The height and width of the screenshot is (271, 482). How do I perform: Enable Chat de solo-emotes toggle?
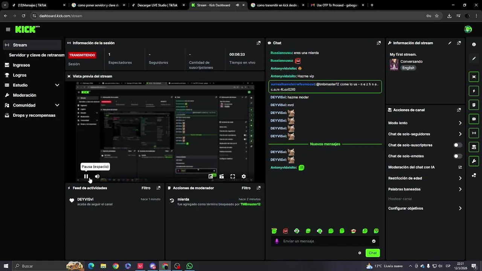click(x=458, y=156)
